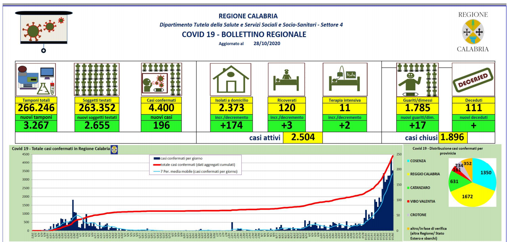
Task: Select the Isolati a domicilio house icon
Action: (x=230, y=79)
